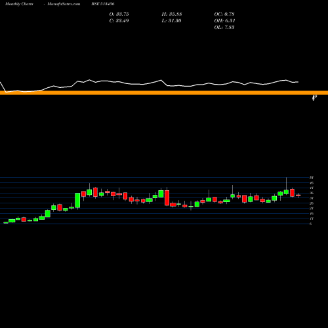Click the '21' price axis label
Viewport: 328px width, 328px height.
tap(312, 208)
